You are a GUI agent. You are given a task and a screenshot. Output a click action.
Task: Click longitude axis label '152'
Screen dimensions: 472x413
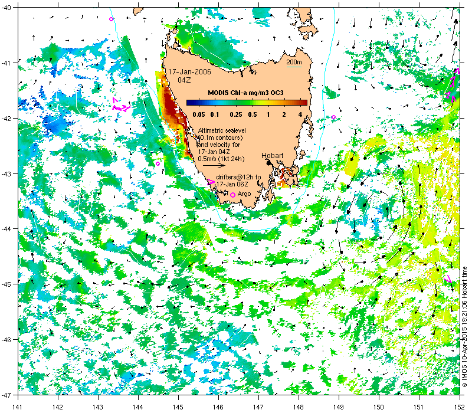point(460,407)
